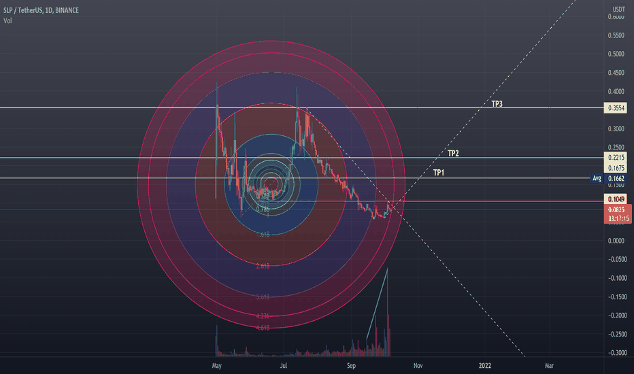634x374 pixels.
Task: Select the TP1 text label
Action: click(x=439, y=173)
